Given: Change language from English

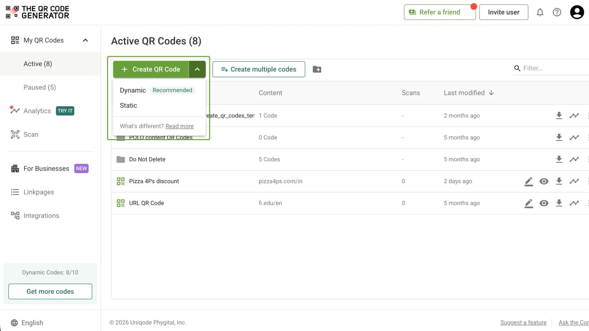Looking at the screenshot, I should (27, 323).
